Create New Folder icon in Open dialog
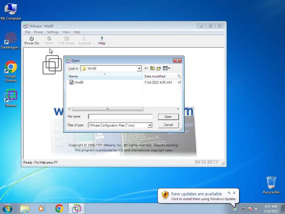This screenshot has width=285, height=214. tap(159, 69)
